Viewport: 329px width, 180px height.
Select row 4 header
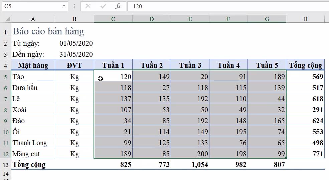[x=5, y=65]
